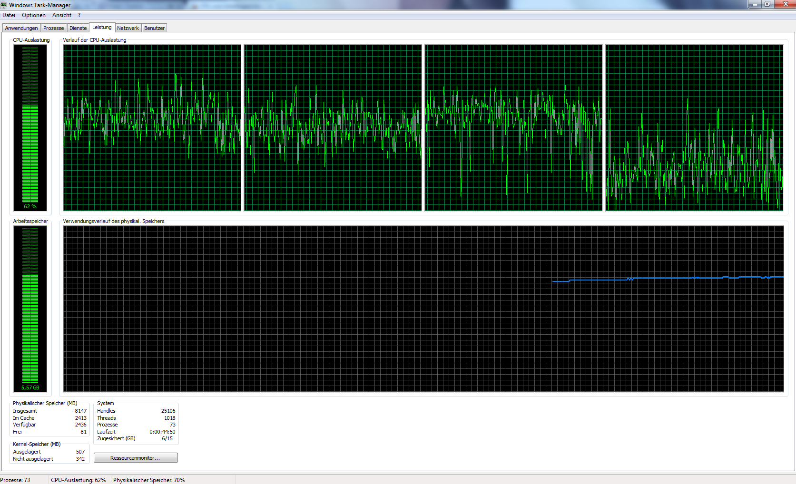The width and height of the screenshot is (796, 484).
Task: Click the Verwendungsverlauf des physikal. Speichers label
Action: coord(114,221)
